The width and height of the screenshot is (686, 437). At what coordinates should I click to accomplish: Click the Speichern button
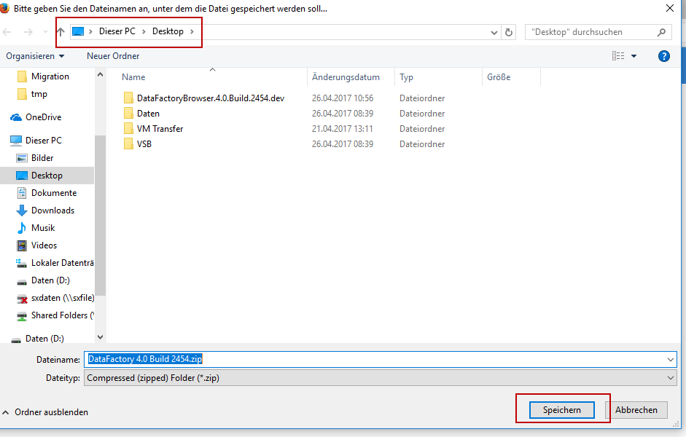pos(562,410)
